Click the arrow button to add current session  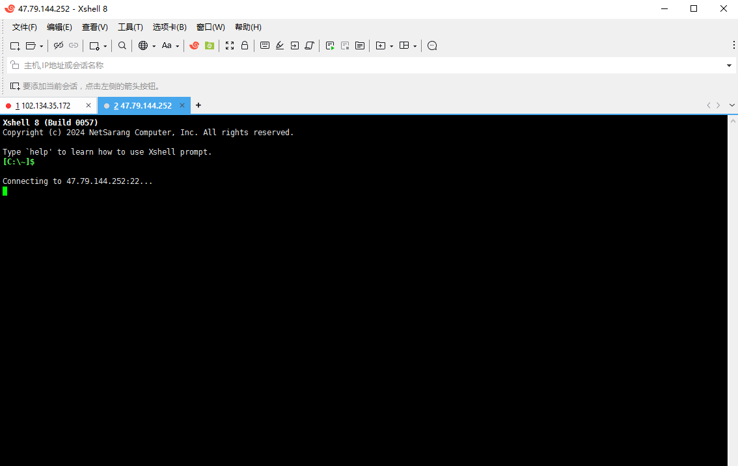14,86
